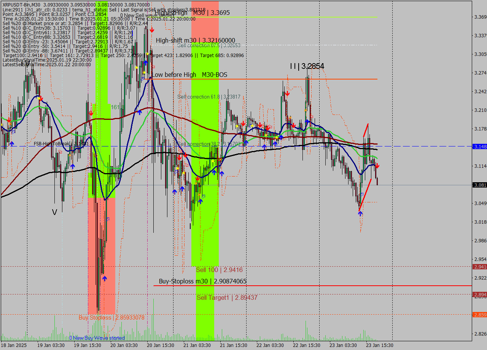Click the Sell %10 @C_Entry38 info line
Viewport: 487px width, 350px height.
(69, 28)
